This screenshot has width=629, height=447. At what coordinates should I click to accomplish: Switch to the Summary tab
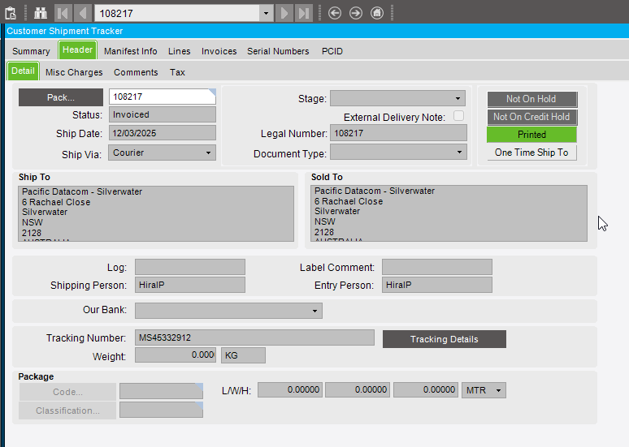31,51
